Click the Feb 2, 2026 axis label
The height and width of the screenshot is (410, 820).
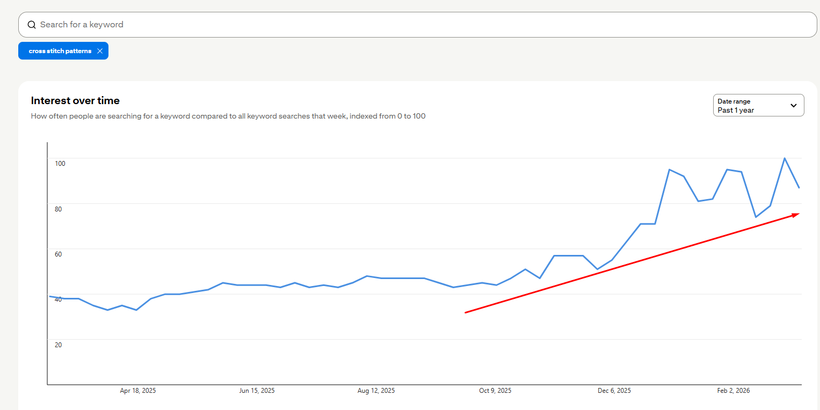[734, 391]
